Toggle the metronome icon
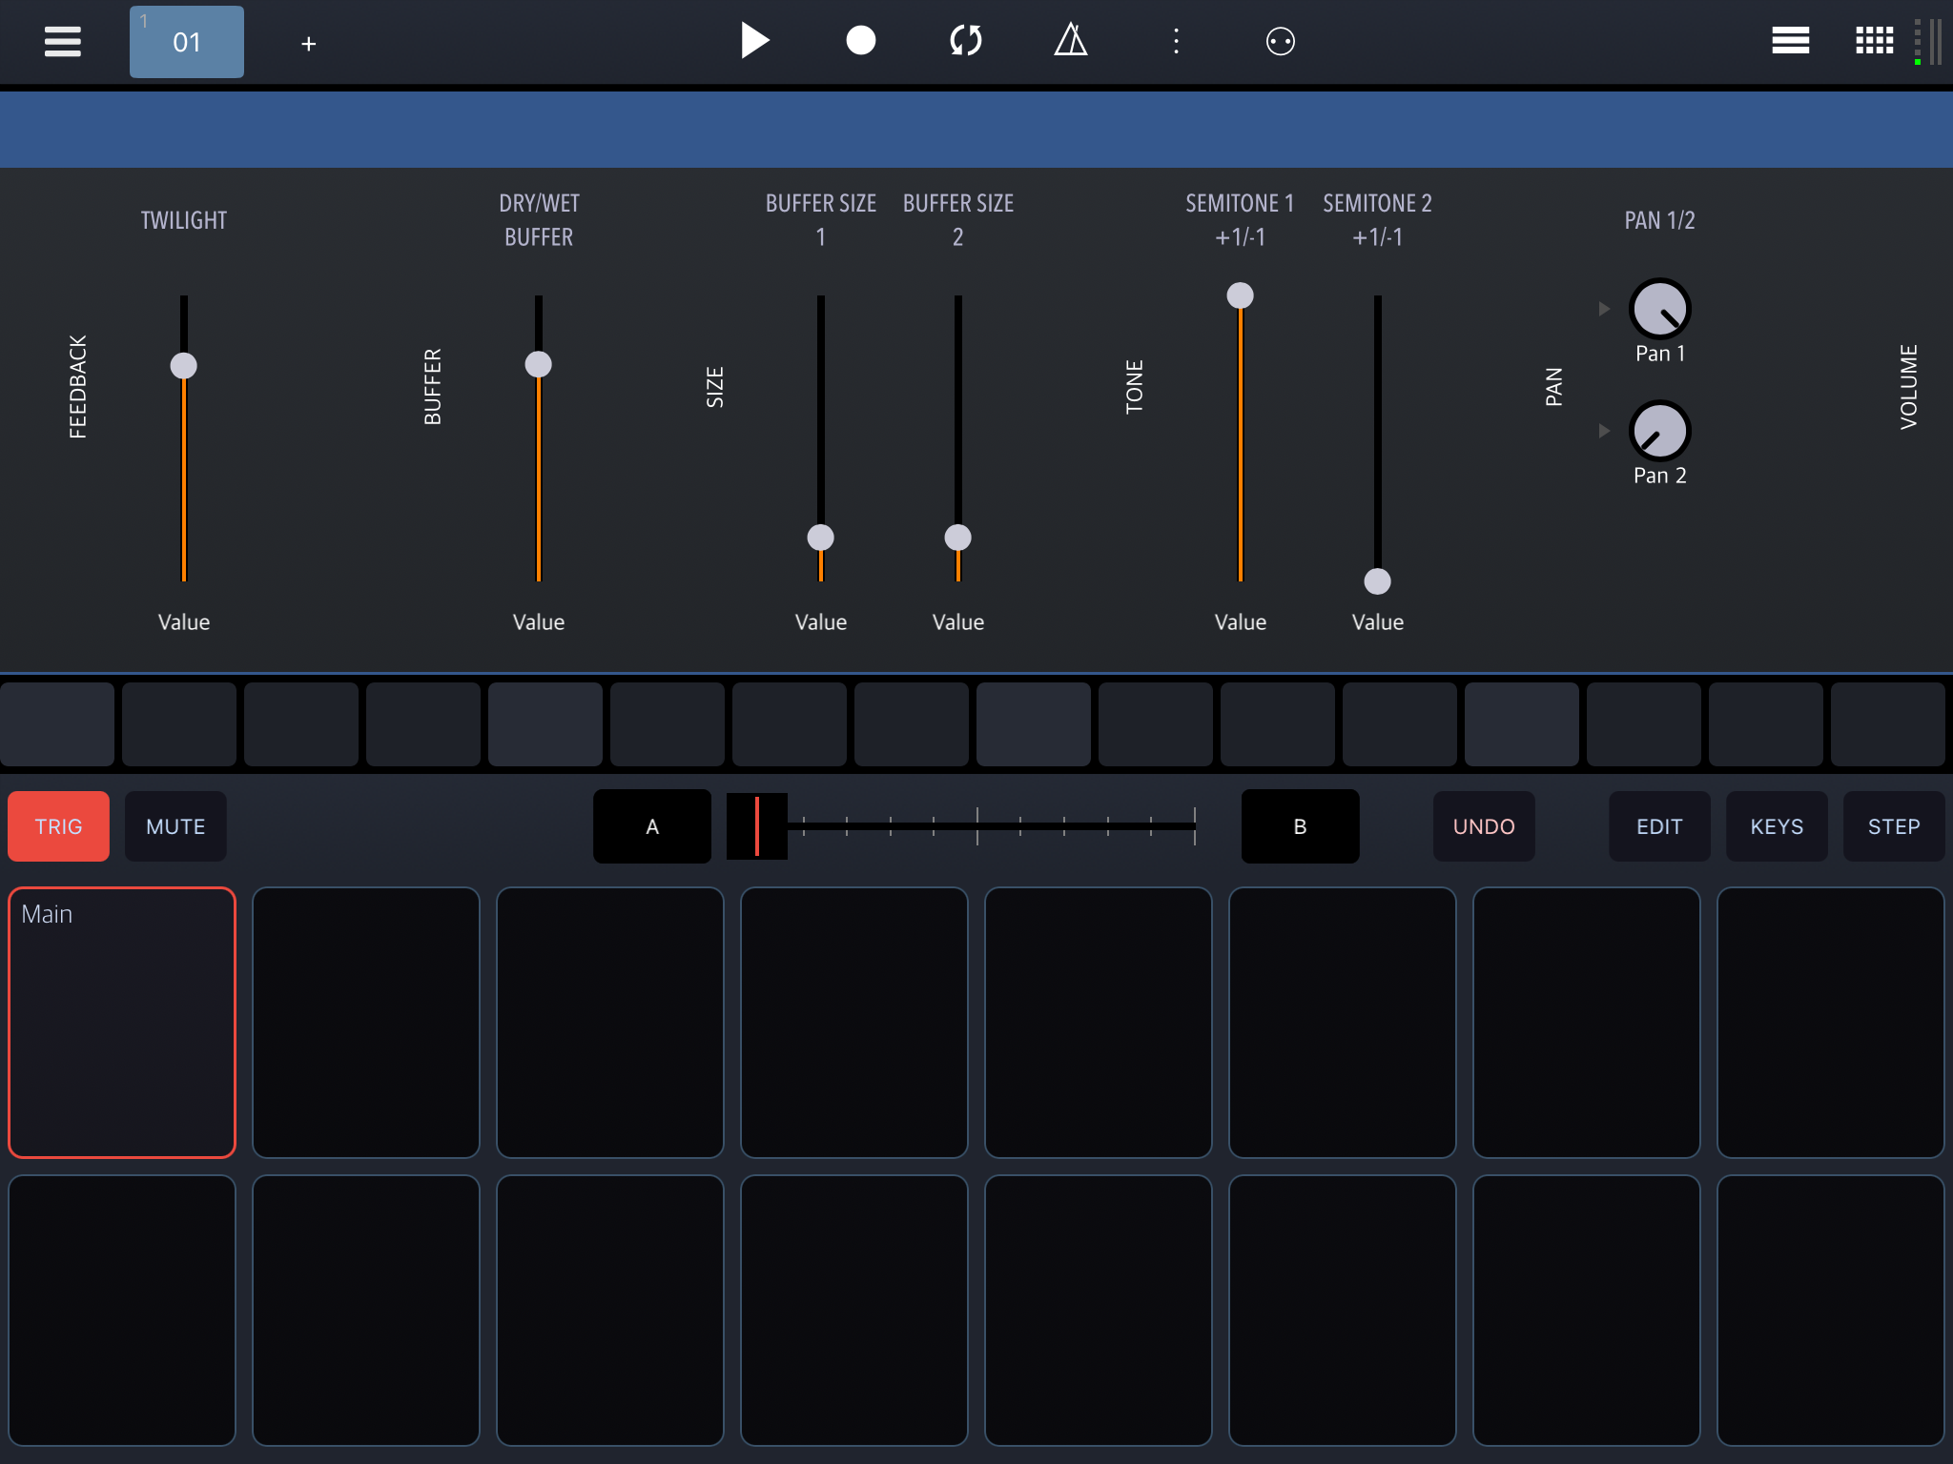1953x1464 pixels. click(1071, 40)
